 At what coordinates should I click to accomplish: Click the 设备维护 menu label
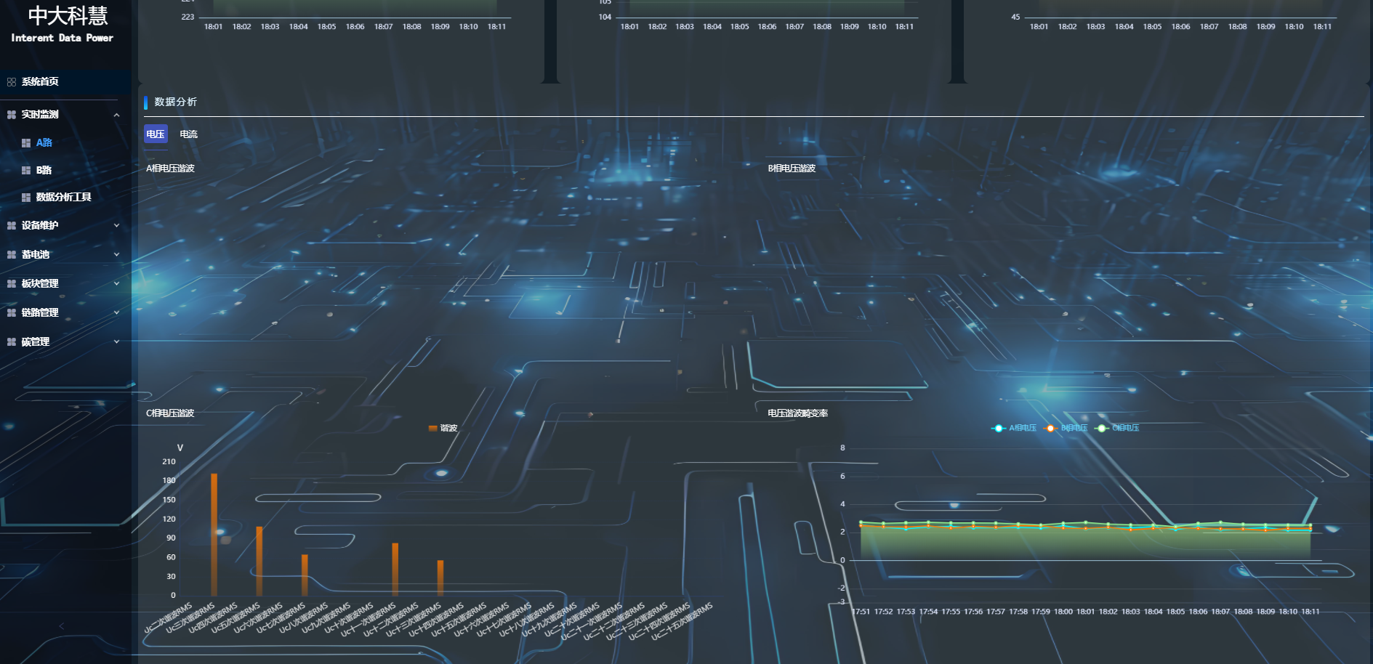(40, 225)
